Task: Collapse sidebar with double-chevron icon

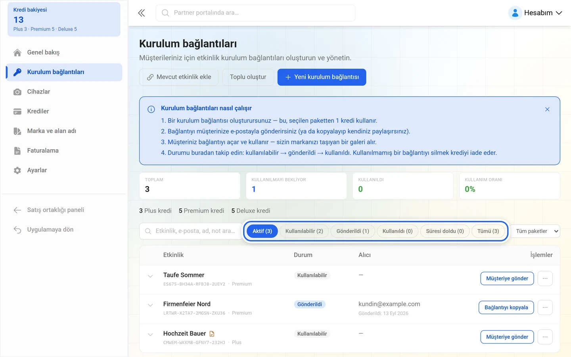Action: click(x=142, y=13)
